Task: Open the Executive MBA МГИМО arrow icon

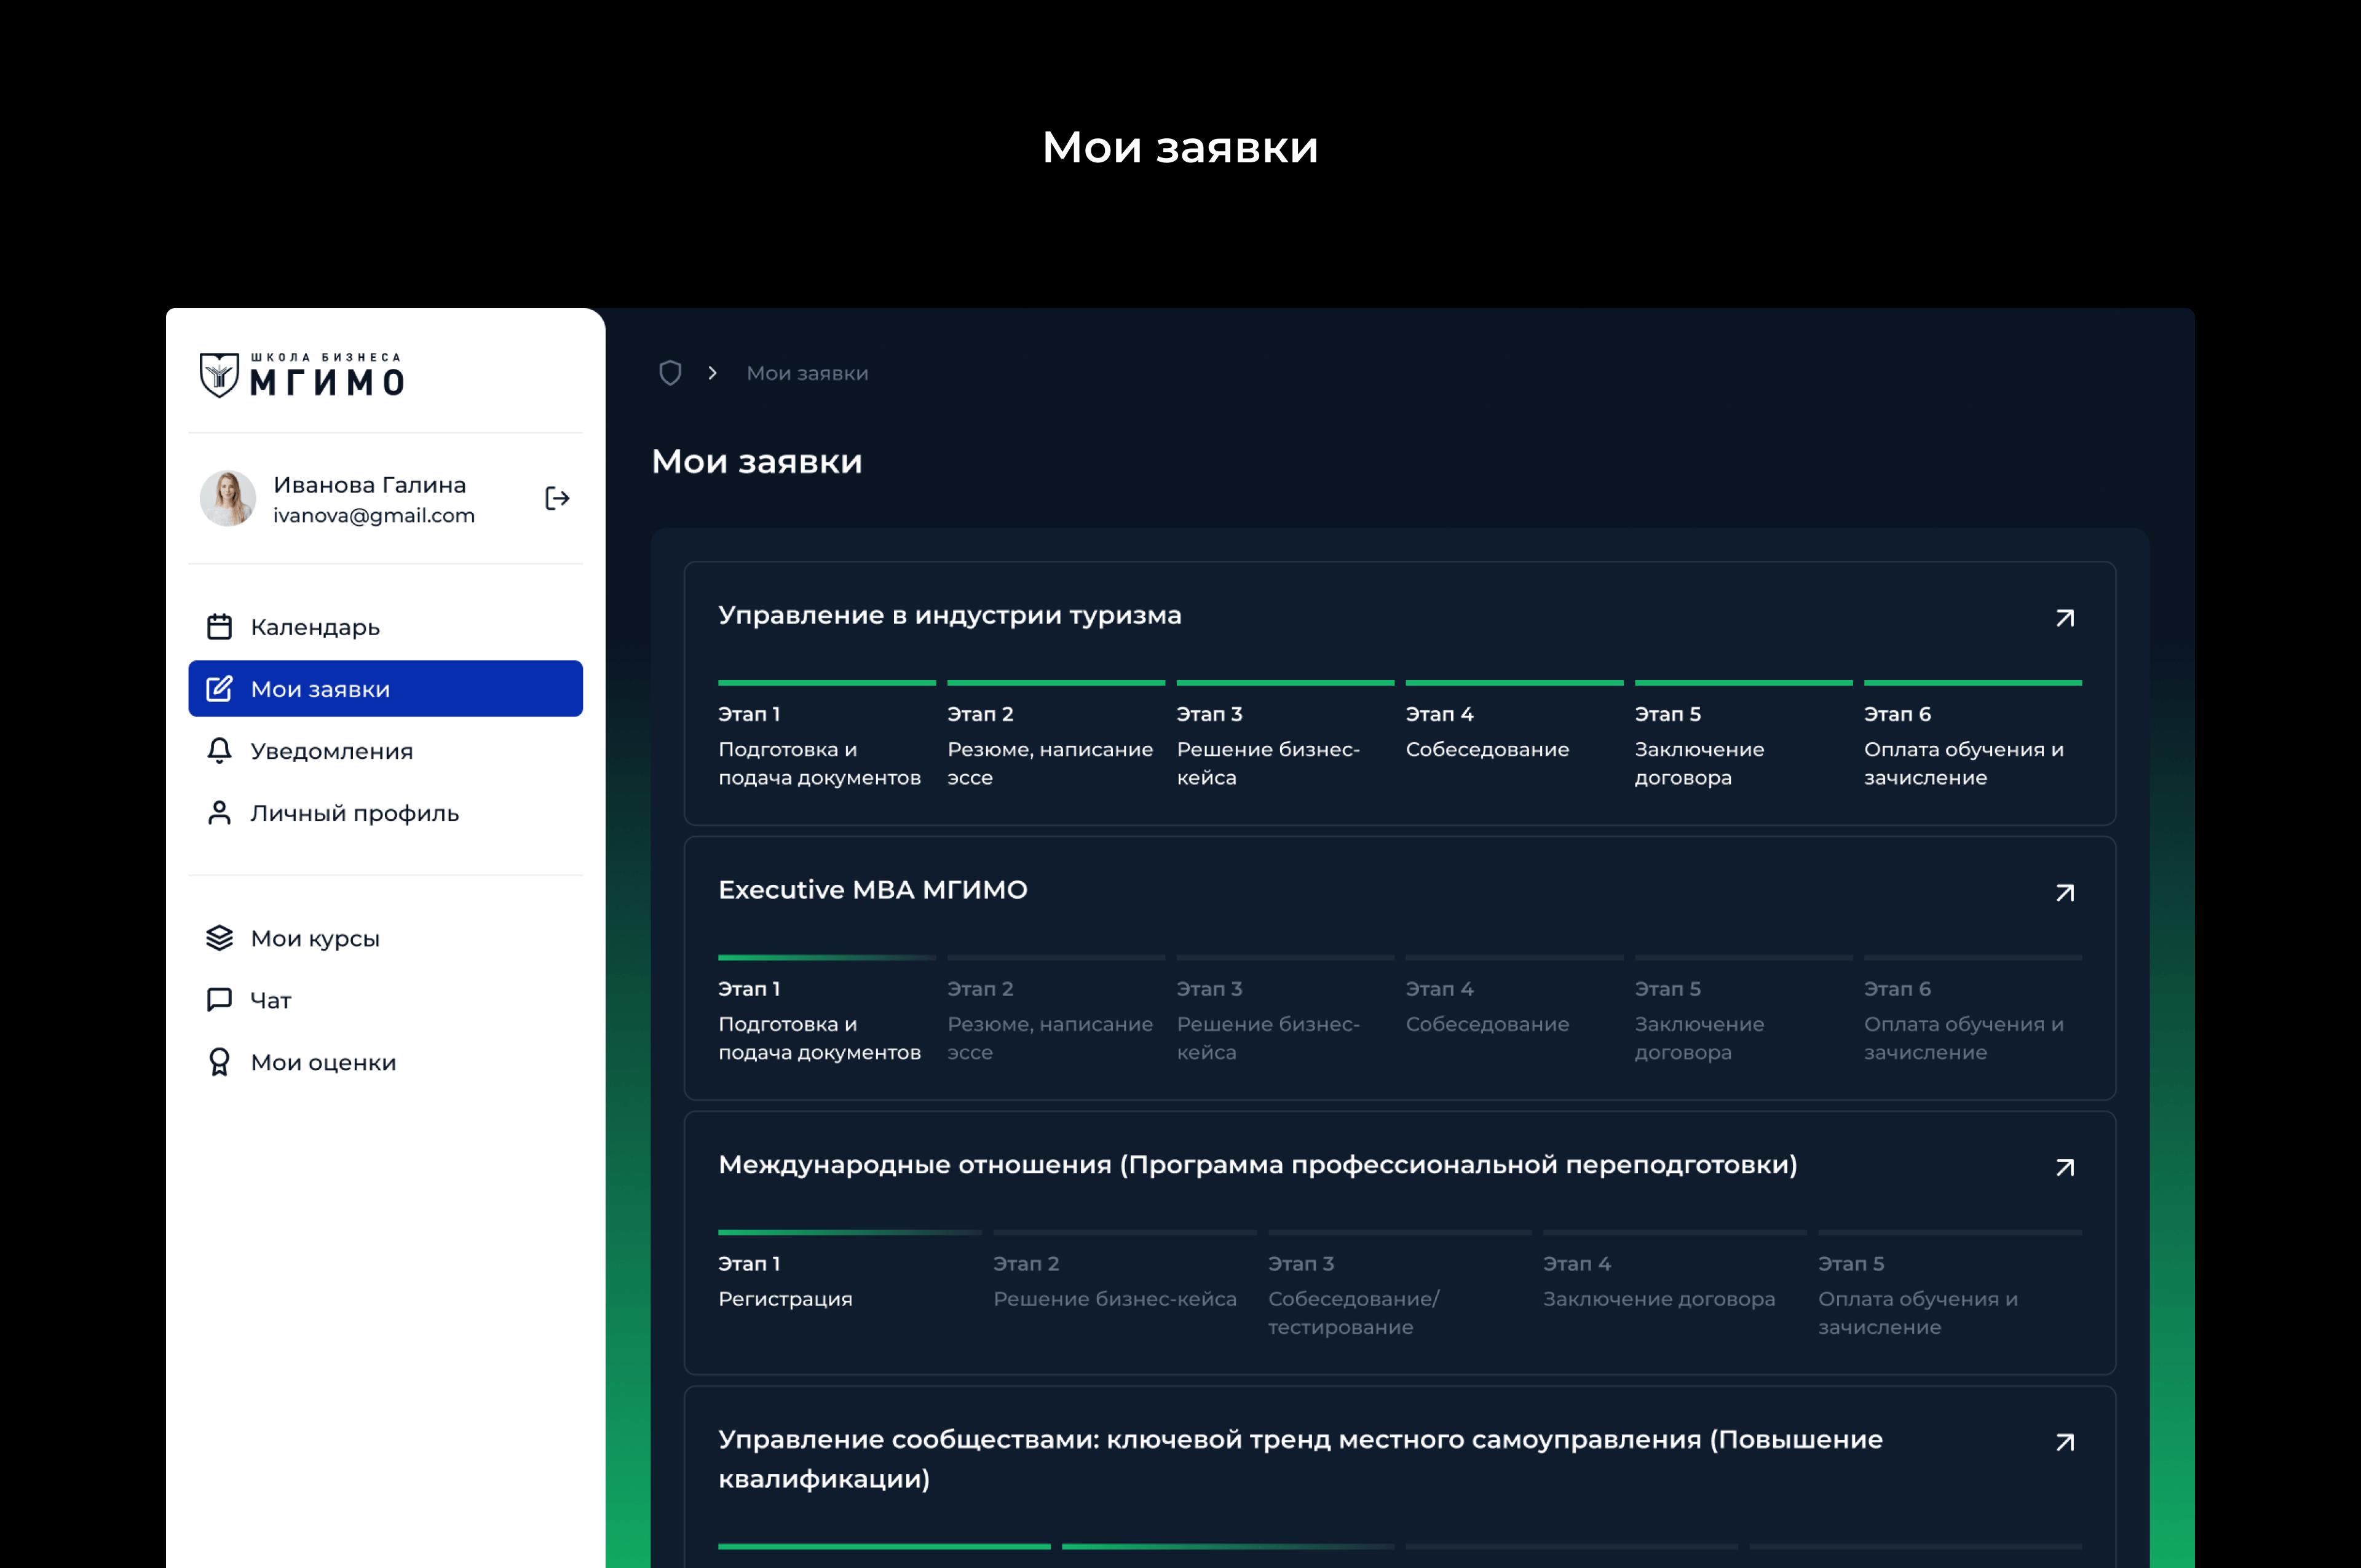Action: pyautogui.click(x=2064, y=893)
